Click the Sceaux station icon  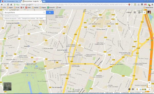29,46
